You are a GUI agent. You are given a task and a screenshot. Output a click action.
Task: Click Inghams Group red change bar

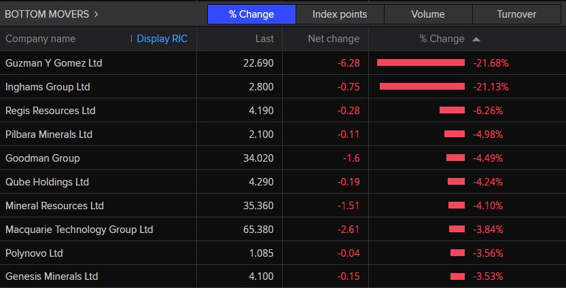[x=422, y=86]
